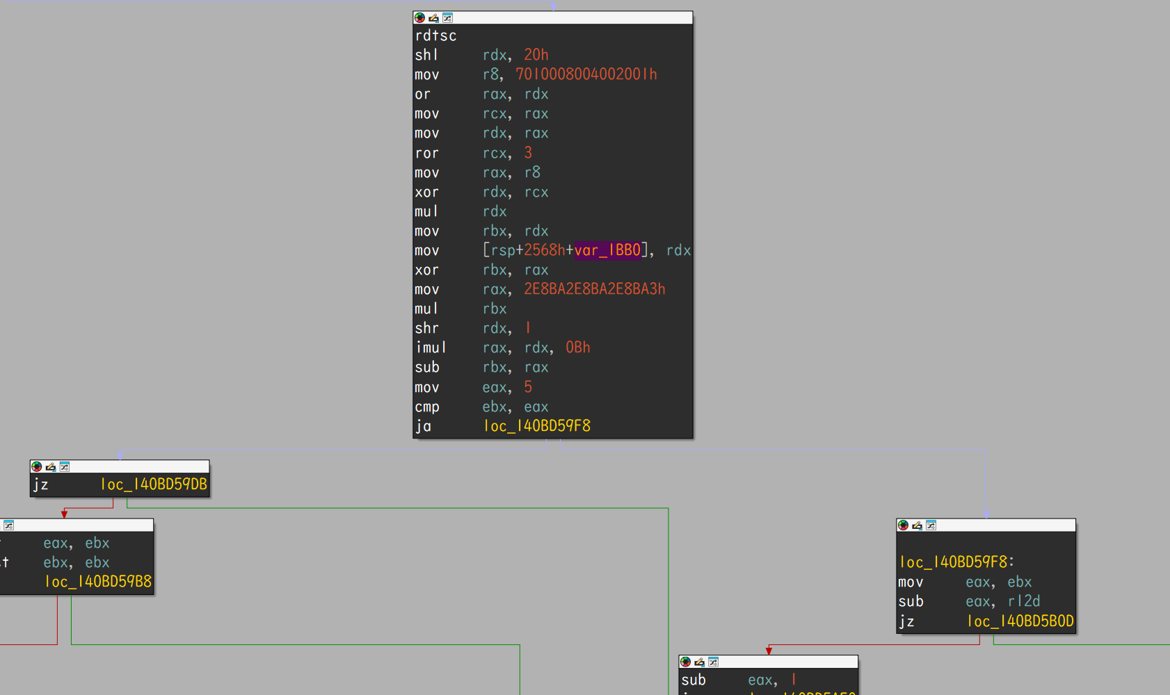This screenshot has height=695, width=1170.
Task: Click the 'mov rcx, rax' line
Action: pos(481,113)
